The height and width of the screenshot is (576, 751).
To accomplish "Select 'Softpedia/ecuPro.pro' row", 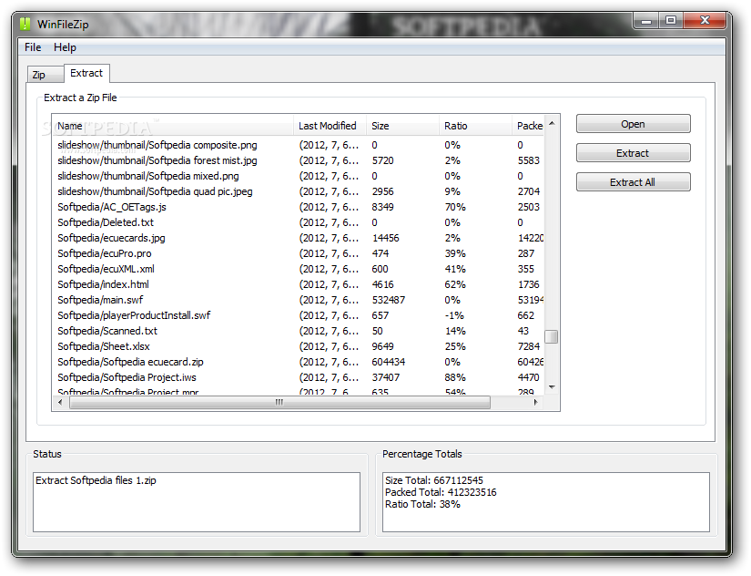I will point(298,253).
